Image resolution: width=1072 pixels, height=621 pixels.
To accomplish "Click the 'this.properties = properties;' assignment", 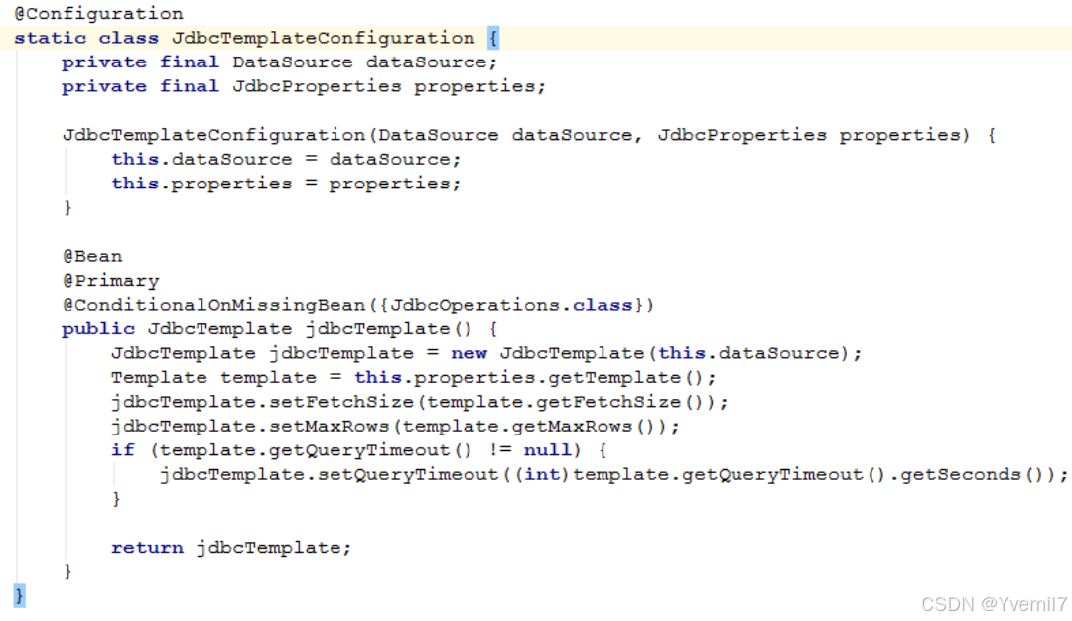I will [286, 184].
